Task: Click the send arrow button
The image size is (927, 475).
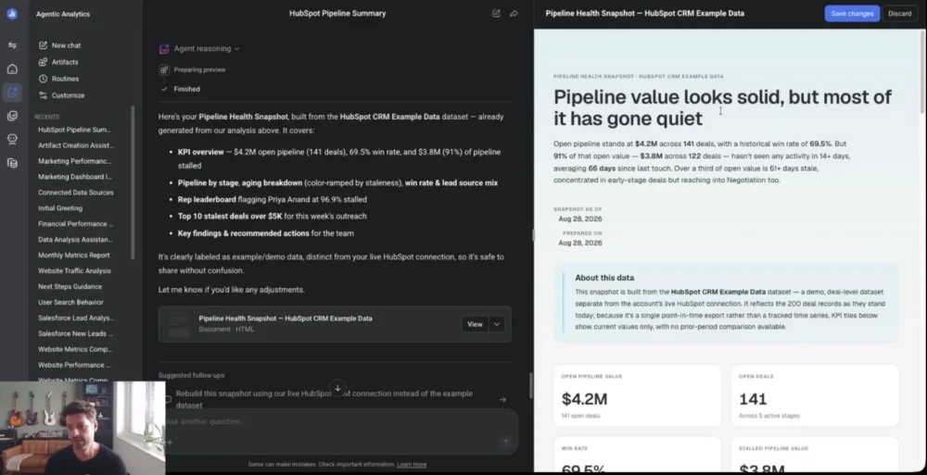Action: (505, 442)
